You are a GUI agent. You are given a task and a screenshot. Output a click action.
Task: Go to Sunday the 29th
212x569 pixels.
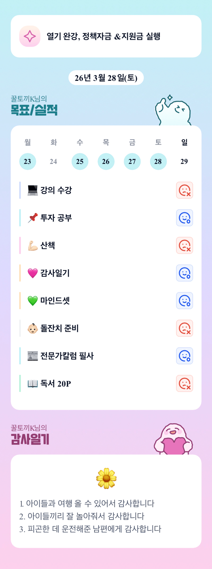(x=184, y=162)
